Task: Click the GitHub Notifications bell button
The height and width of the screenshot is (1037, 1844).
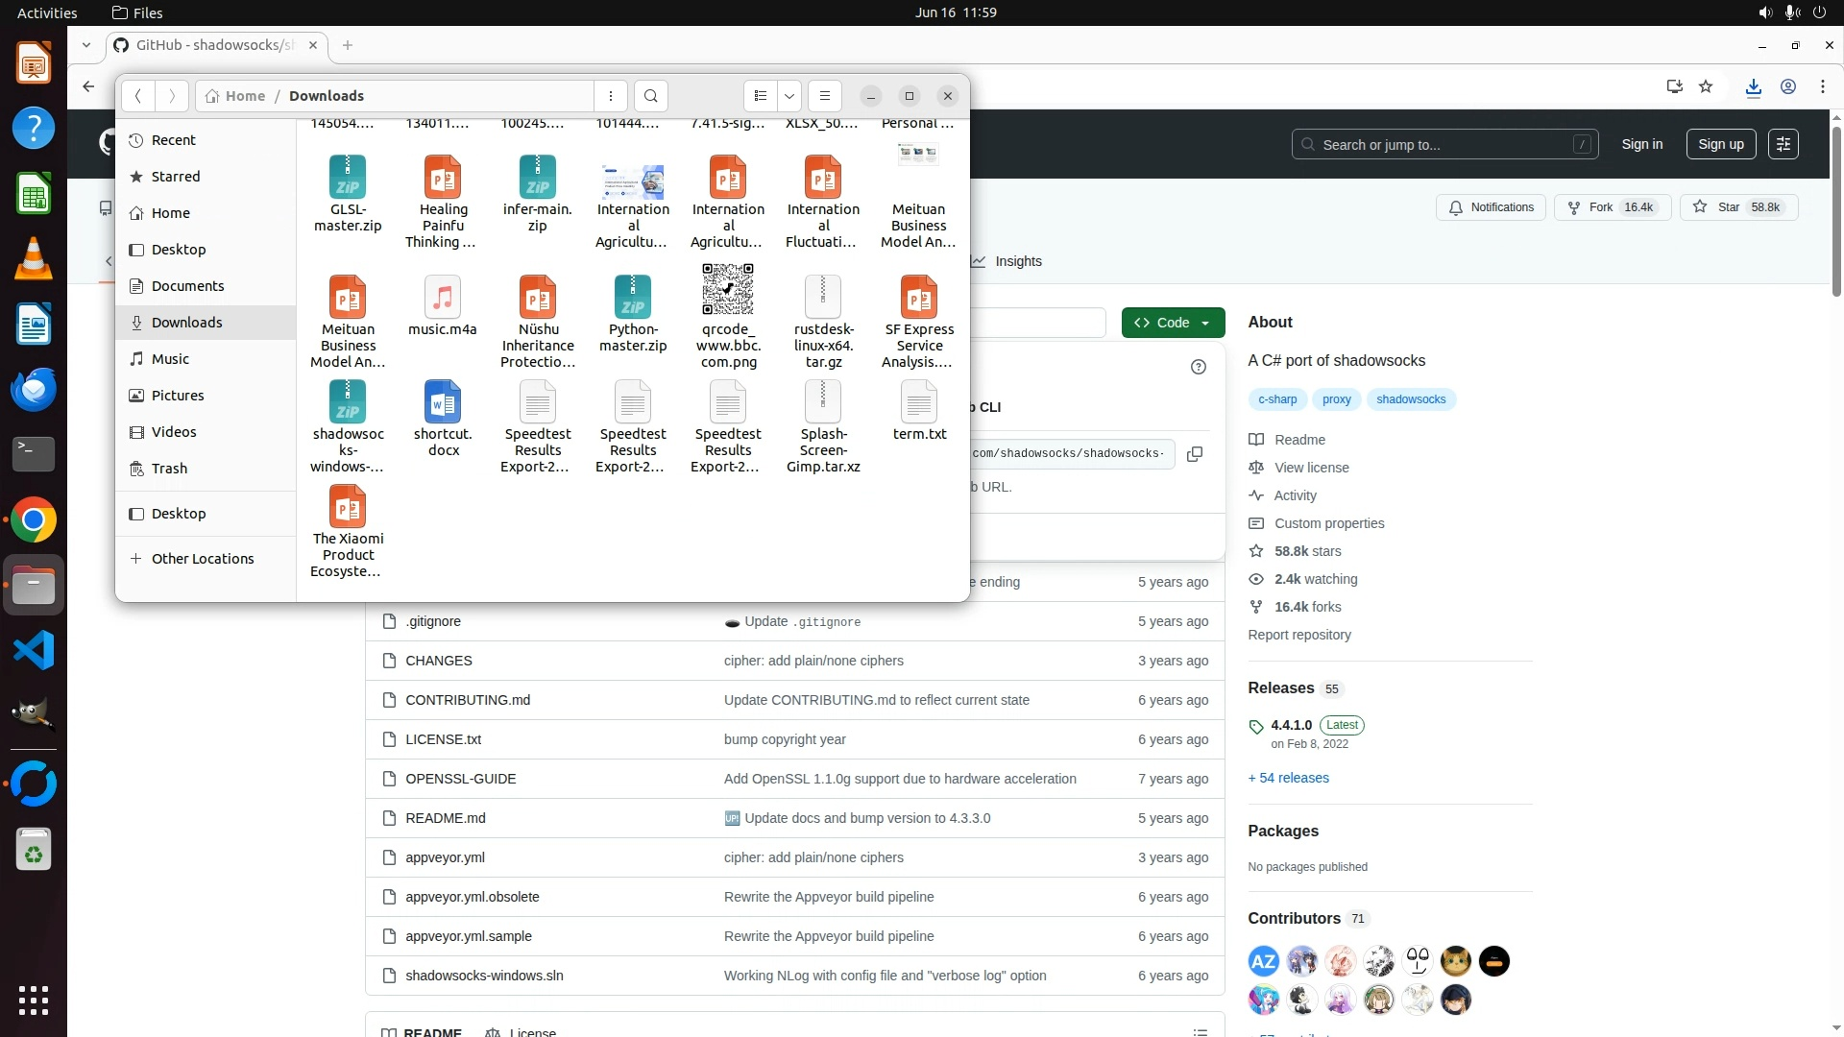Action: tap(1492, 207)
